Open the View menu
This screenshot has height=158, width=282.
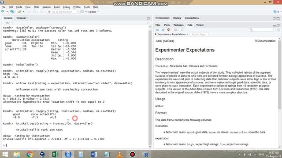pos(28,7)
